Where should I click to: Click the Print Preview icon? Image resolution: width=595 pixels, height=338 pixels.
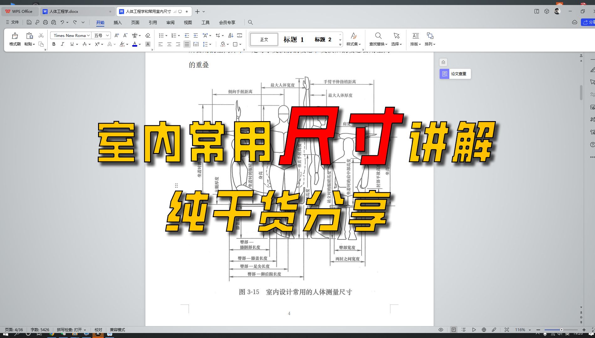click(54, 22)
